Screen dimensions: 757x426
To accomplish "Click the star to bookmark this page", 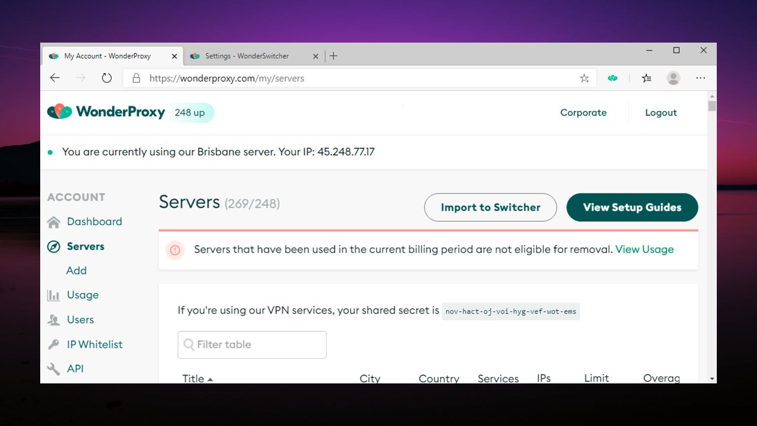I will pyautogui.click(x=584, y=78).
